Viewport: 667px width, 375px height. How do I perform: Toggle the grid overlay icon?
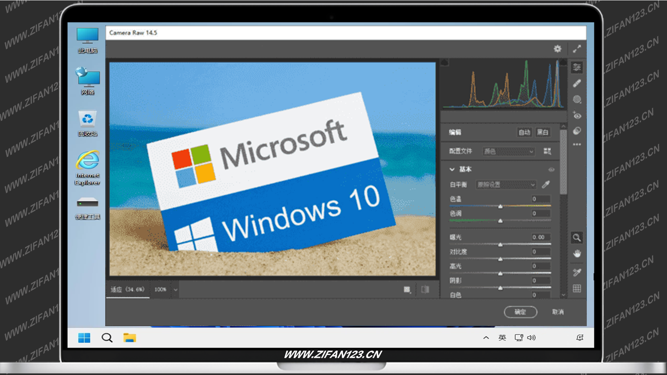click(x=577, y=288)
